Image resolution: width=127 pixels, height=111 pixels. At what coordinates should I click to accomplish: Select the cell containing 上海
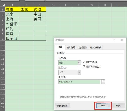click(12, 19)
